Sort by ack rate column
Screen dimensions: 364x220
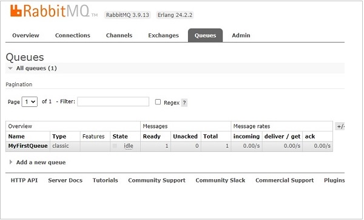[x=310, y=136]
